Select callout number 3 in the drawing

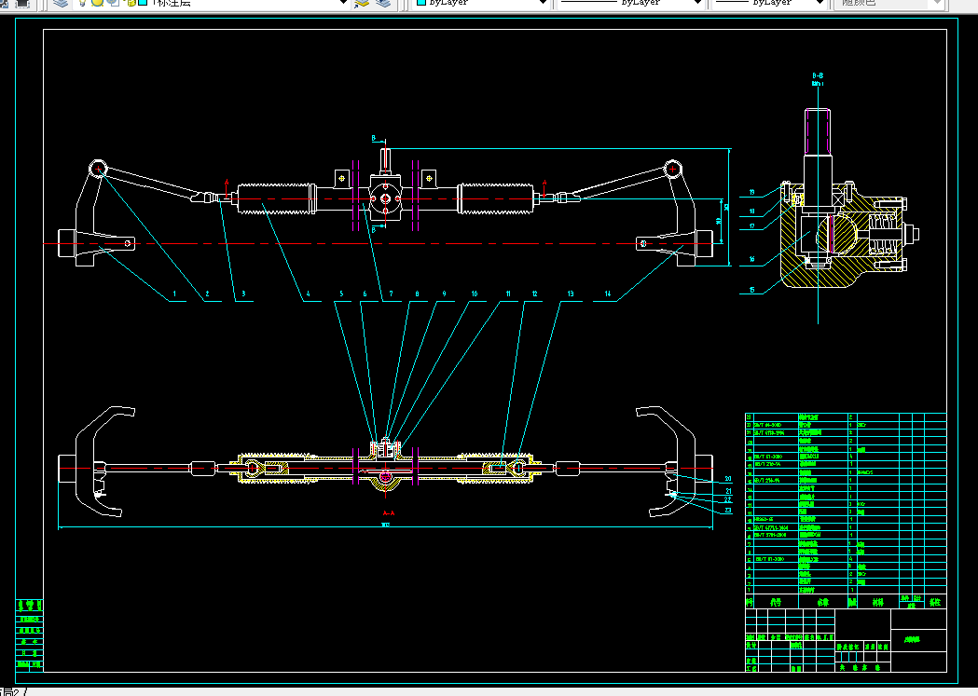(x=243, y=294)
